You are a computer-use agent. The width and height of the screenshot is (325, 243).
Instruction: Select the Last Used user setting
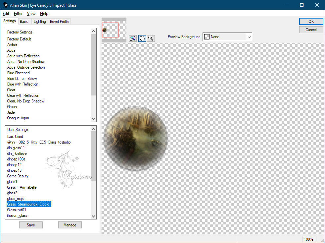point(15,137)
